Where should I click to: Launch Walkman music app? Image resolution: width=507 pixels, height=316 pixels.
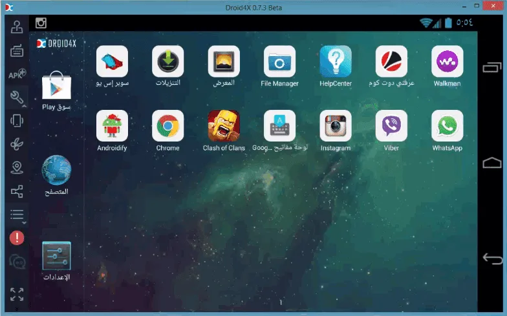[448, 61]
